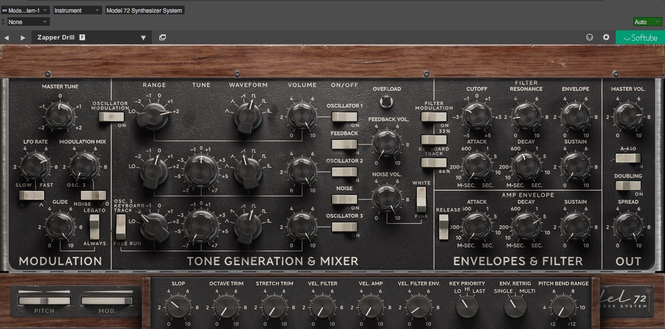Image resolution: width=665 pixels, height=329 pixels.
Task: Toggle the A-440 switch
Action: point(628,158)
